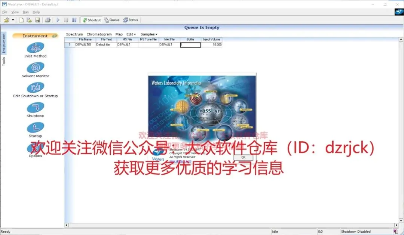Click the MS File column header
This screenshot has width=404, height=235.
pyautogui.click(x=127, y=39)
